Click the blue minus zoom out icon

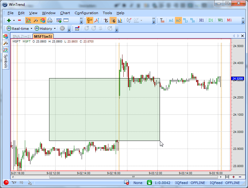240,177
